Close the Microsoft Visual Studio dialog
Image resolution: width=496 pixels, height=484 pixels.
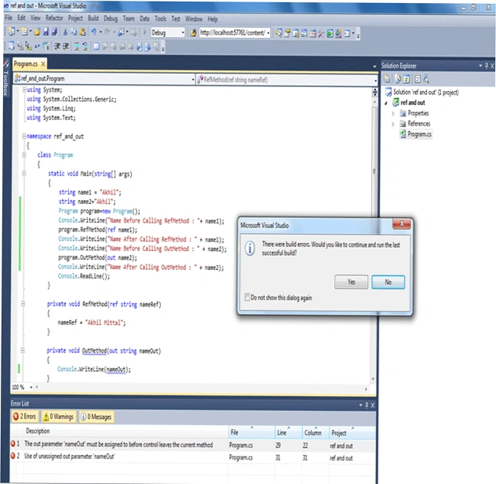[x=402, y=224]
